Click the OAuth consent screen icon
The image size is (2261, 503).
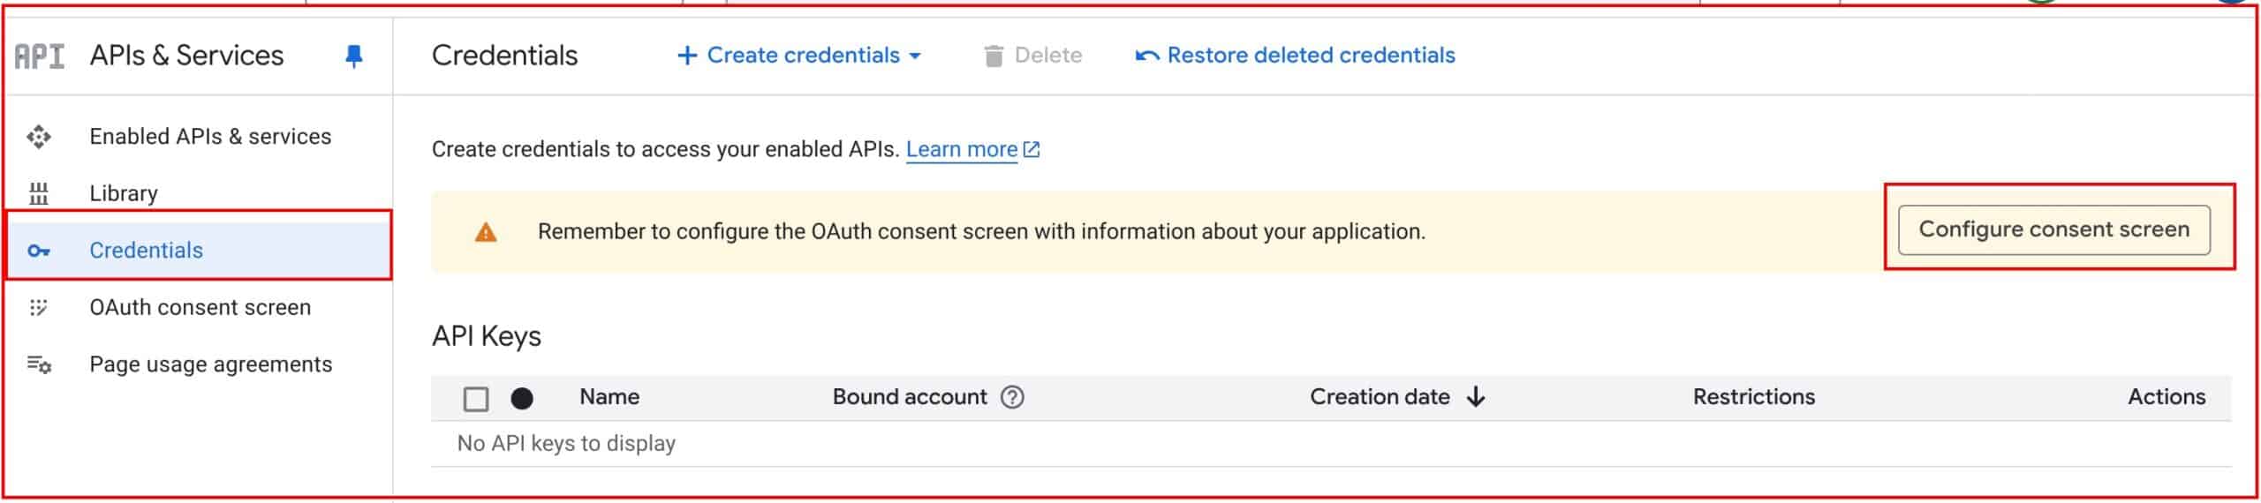(x=39, y=307)
